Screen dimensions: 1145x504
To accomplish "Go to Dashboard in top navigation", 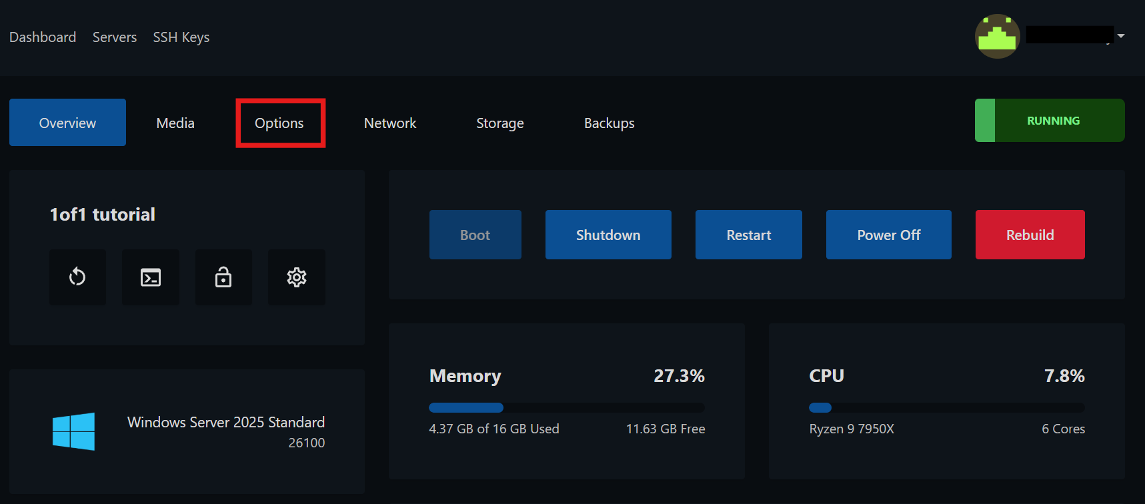I will 43,37.
